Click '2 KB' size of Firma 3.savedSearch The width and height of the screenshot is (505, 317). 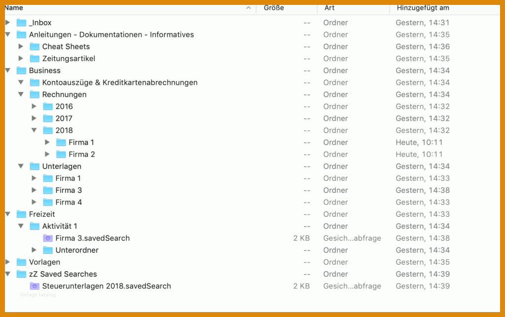tap(301, 238)
